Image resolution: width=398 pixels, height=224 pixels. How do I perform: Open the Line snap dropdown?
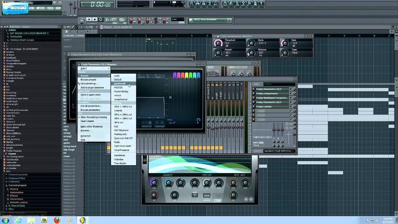point(178,19)
